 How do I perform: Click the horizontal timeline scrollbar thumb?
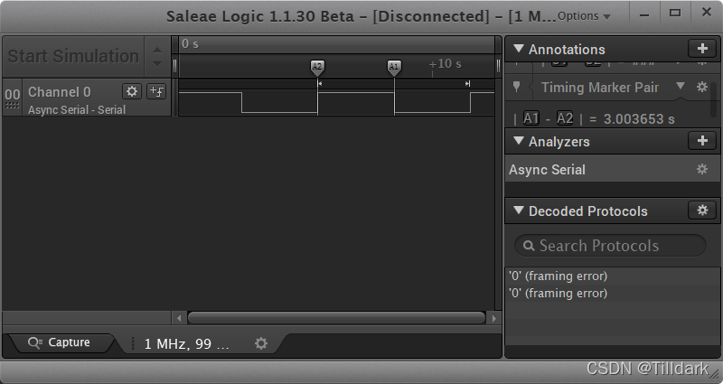coord(336,318)
